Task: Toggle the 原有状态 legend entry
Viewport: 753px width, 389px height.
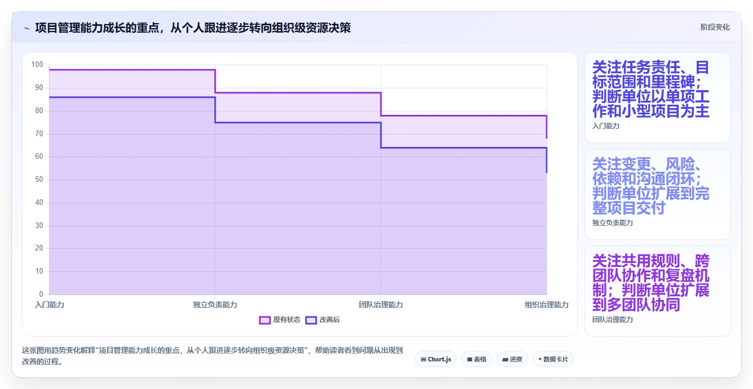Action: click(280, 320)
